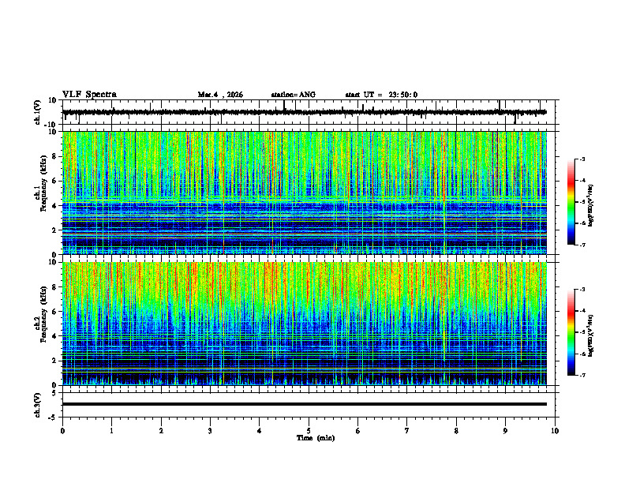This screenshot has height=483, width=625.
Task: Click the "2" kHz tick on ch.2 frequency axis
Action: click(x=54, y=361)
